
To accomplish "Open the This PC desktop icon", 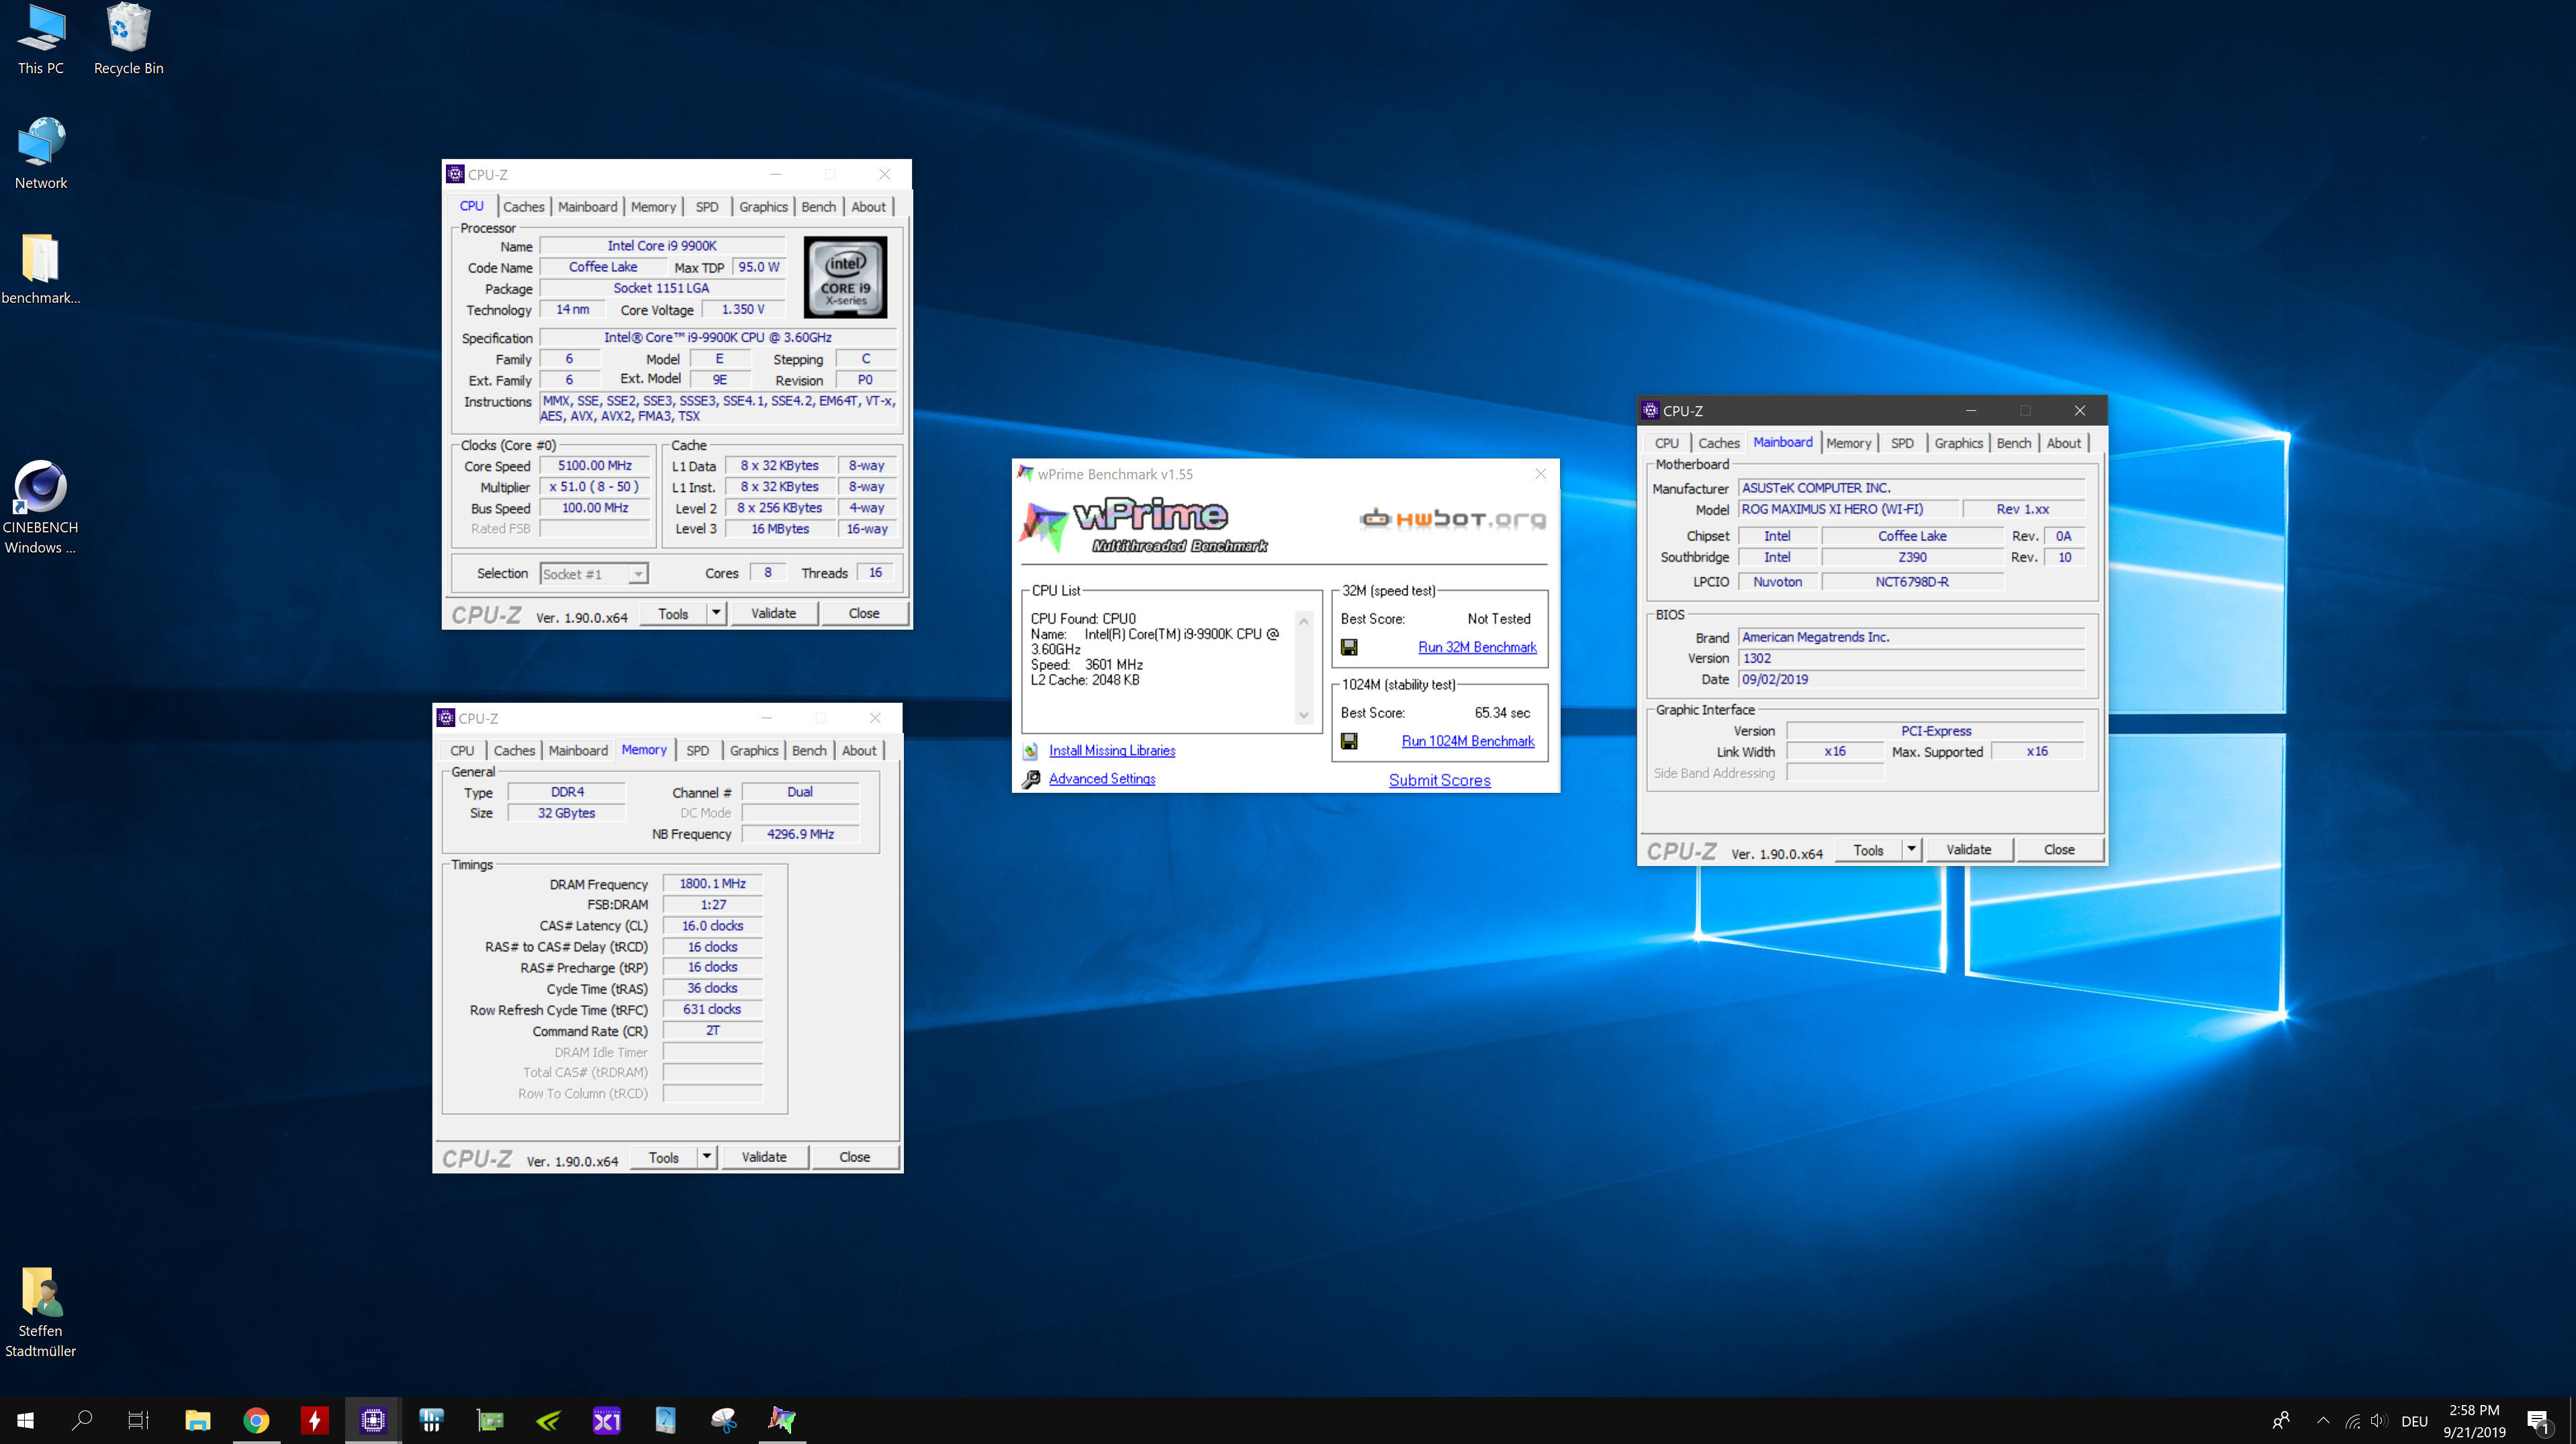I will click(x=41, y=40).
